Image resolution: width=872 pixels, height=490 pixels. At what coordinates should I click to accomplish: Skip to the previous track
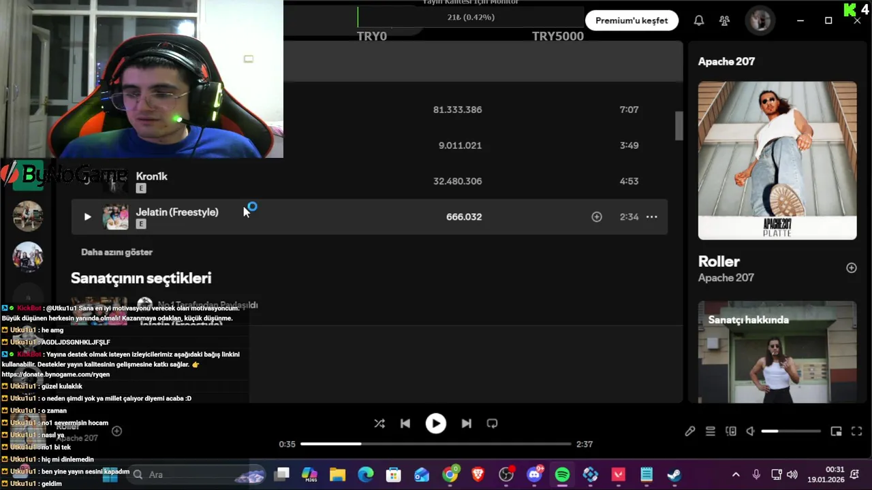tap(405, 423)
